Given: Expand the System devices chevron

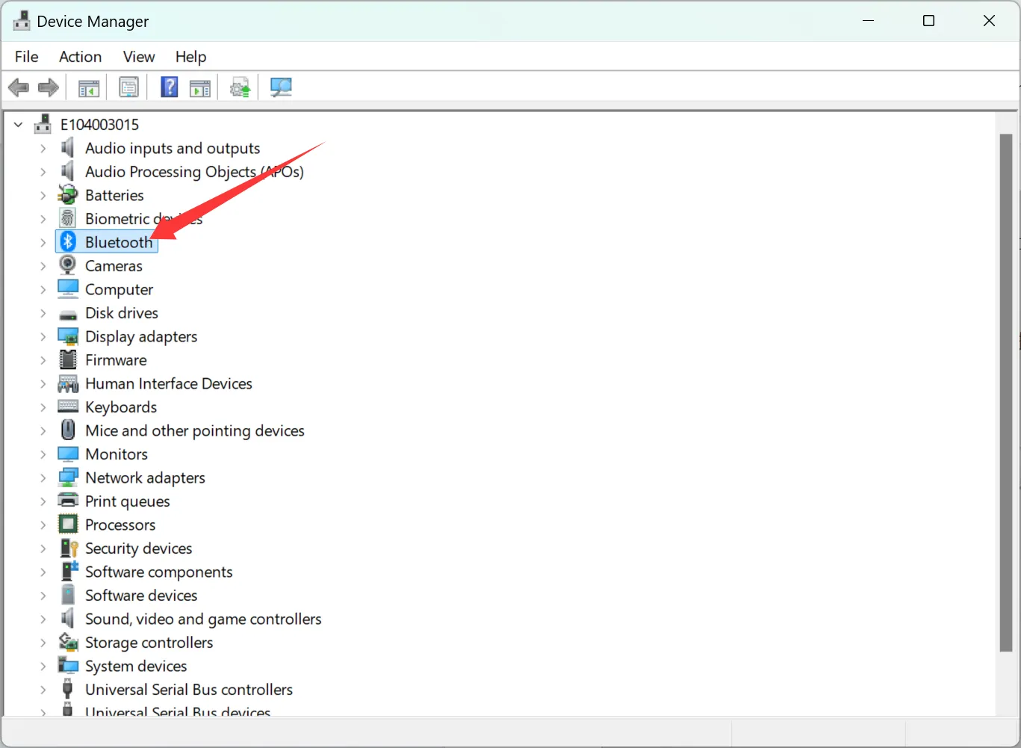Looking at the screenshot, I should tap(43, 666).
